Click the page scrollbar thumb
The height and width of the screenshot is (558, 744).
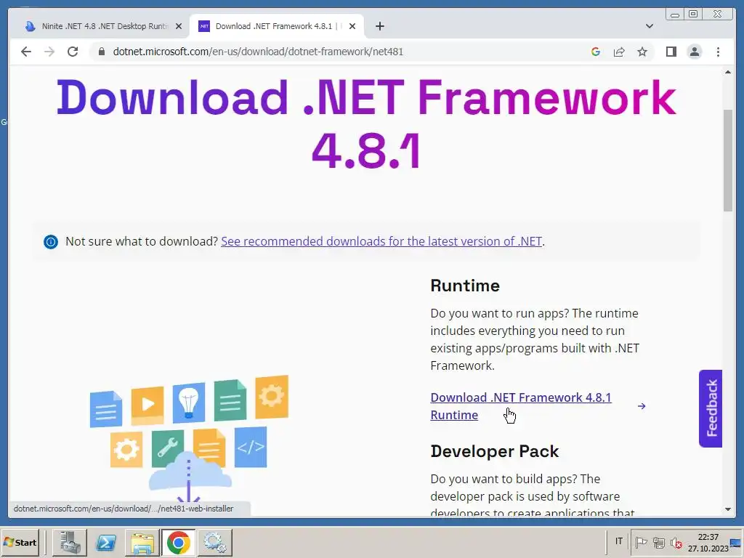coord(728,161)
